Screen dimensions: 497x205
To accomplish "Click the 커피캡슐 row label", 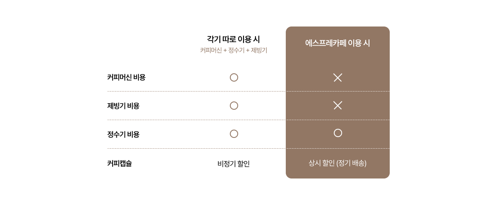I will pos(120,163).
